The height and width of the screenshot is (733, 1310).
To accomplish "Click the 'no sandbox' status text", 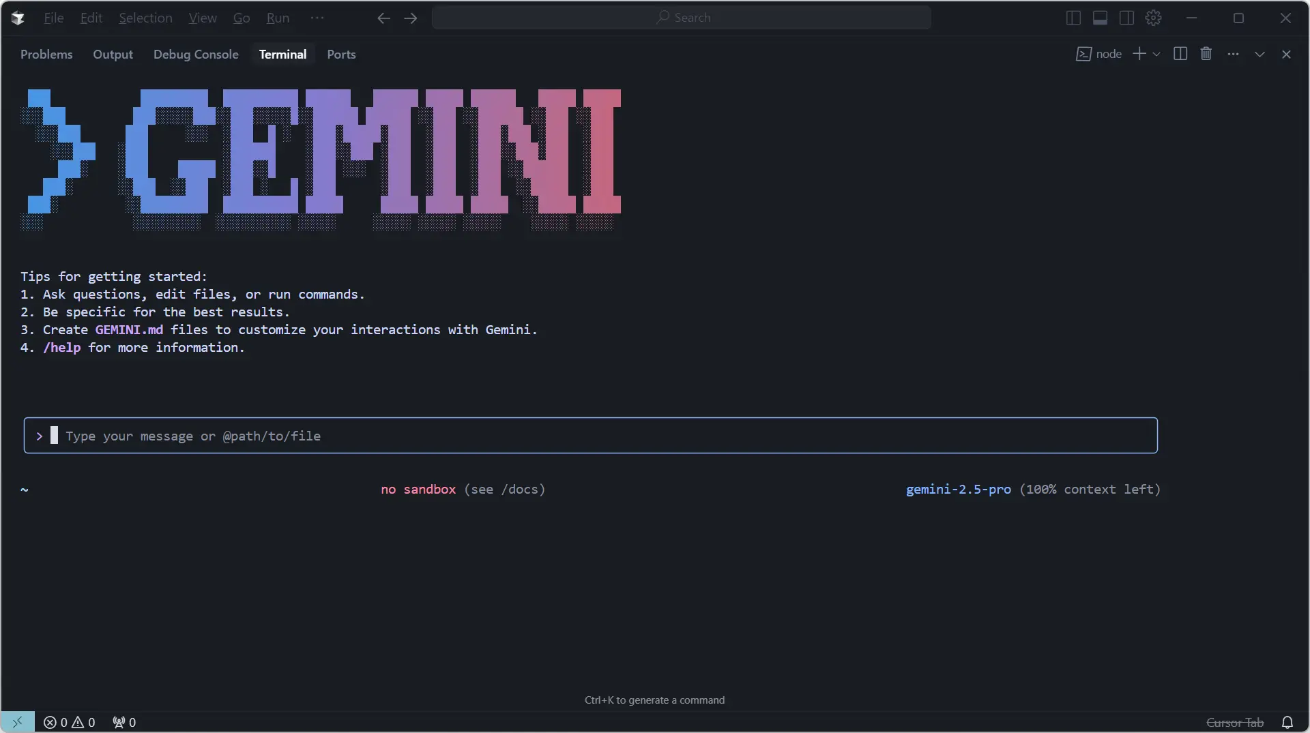I will click(x=418, y=490).
